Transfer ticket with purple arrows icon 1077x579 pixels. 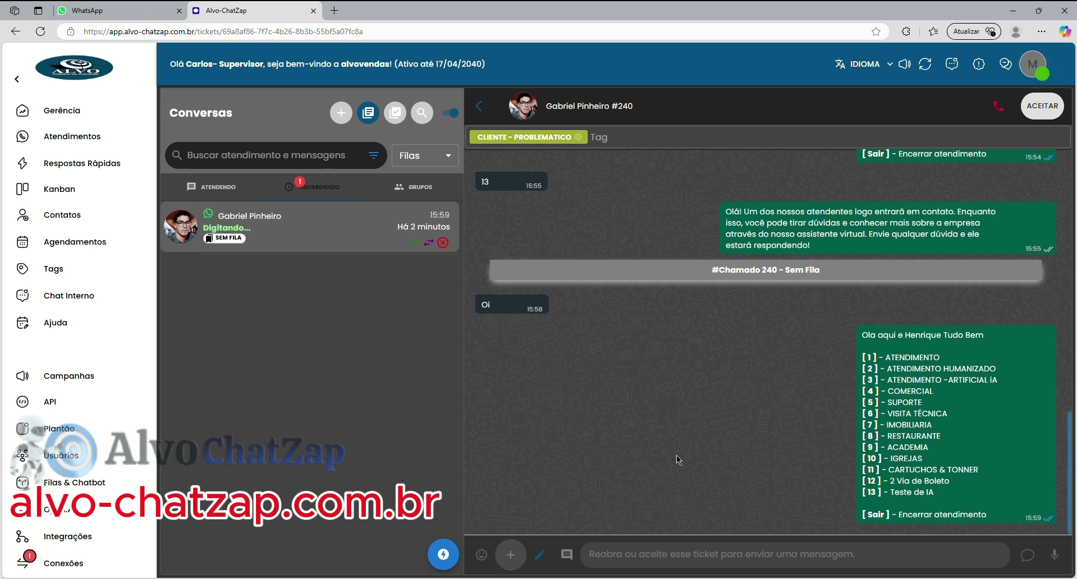[429, 243]
